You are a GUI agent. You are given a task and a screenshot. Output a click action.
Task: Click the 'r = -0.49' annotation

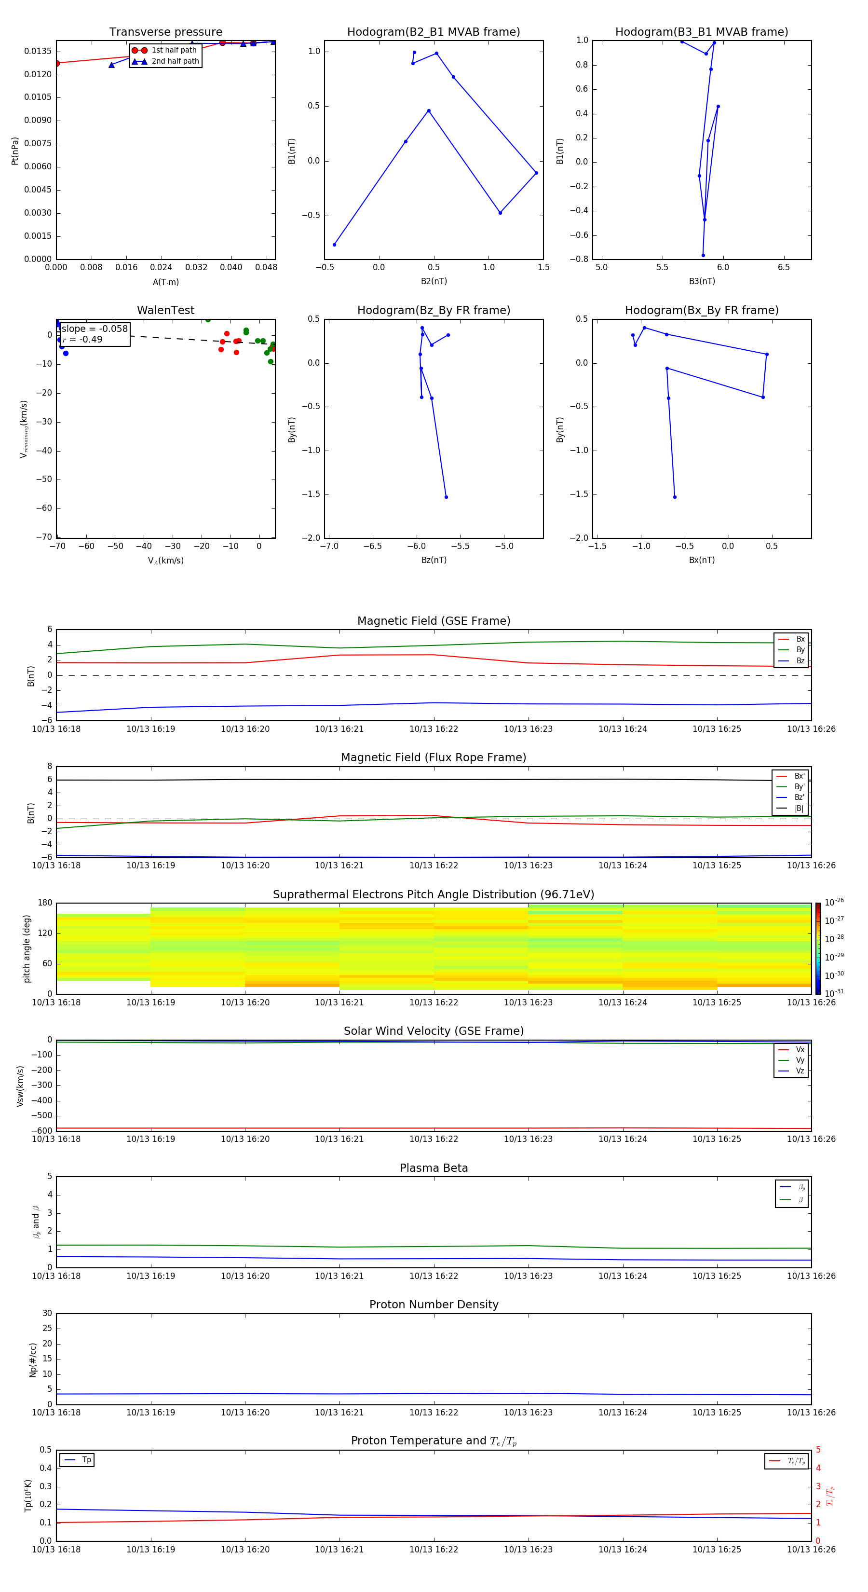pyautogui.click(x=82, y=339)
